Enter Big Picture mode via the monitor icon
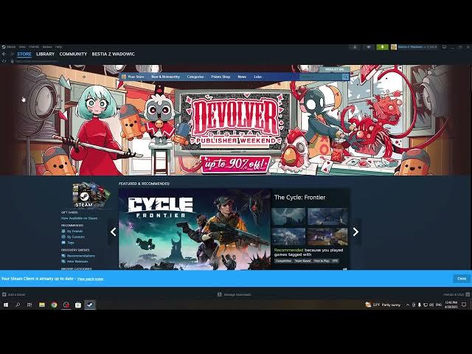Screen dimensions: 472x354 click(444, 47)
